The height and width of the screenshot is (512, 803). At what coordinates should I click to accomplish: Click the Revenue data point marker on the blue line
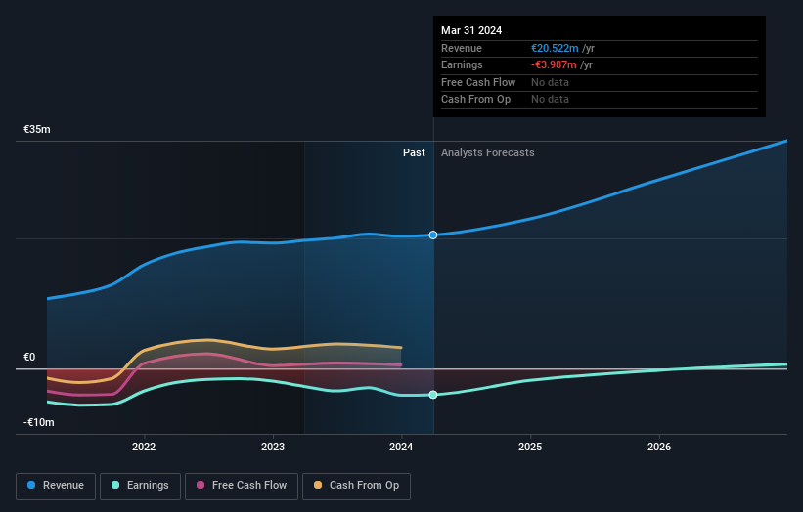[x=433, y=235]
